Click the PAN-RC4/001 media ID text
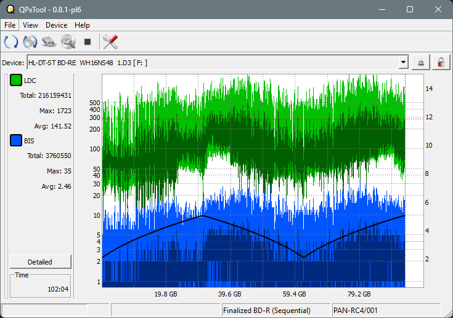 point(356,311)
